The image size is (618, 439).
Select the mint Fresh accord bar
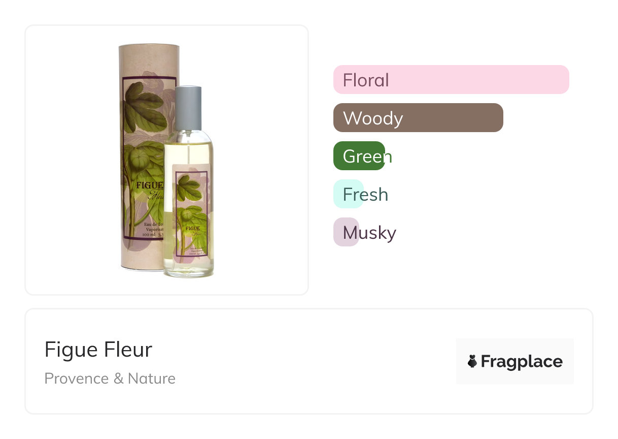coord(349,194)
